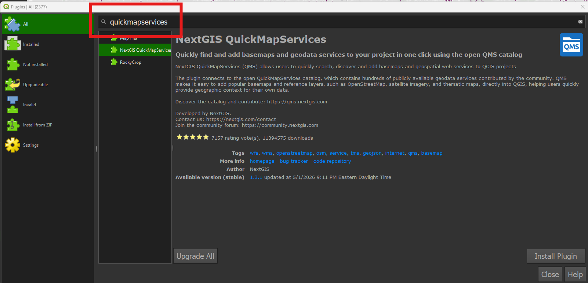The width and height of the screenshot is (588, 283).
Task: Click the QGIS logo in title bar
Action: point(6,7)
